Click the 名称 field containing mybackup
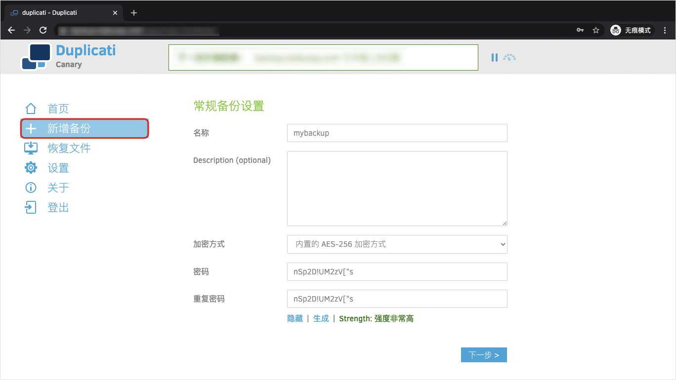 click(x=397, y=133)
